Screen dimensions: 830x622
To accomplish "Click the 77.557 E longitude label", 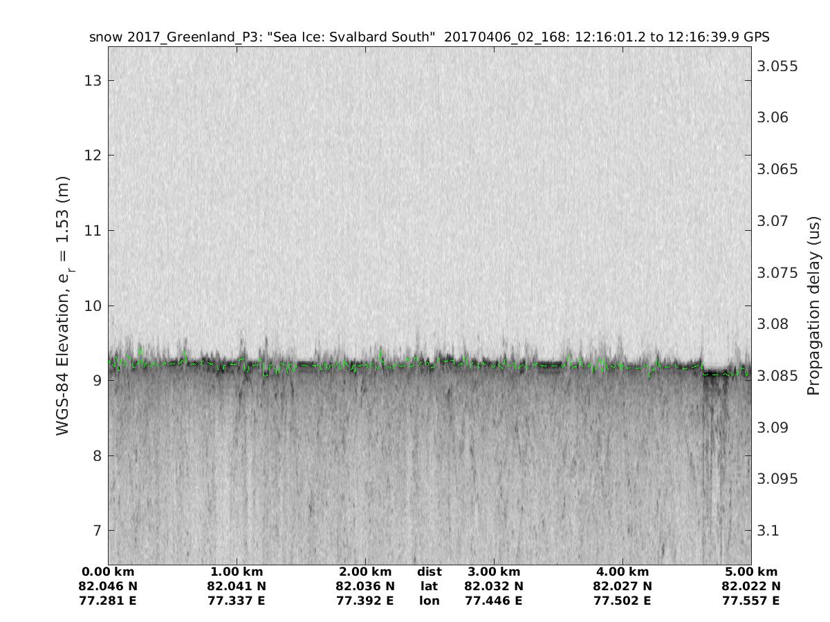I will click(x=751, y=601).
